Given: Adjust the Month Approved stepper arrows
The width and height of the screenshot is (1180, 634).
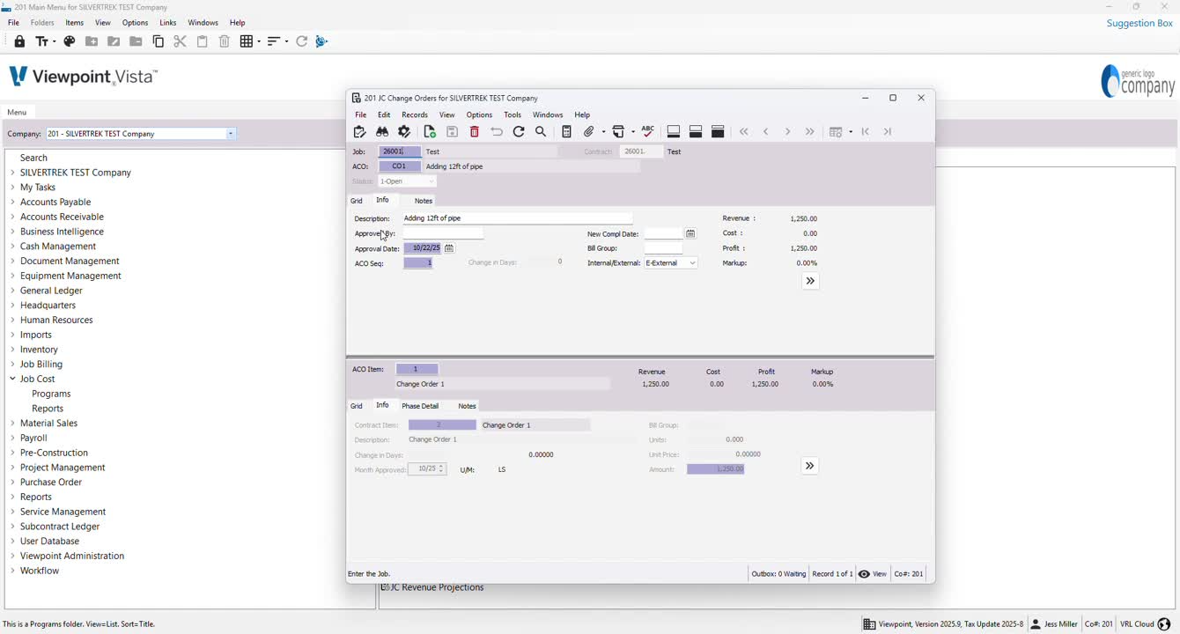Looking at the screenshot, I should (442, 469).
